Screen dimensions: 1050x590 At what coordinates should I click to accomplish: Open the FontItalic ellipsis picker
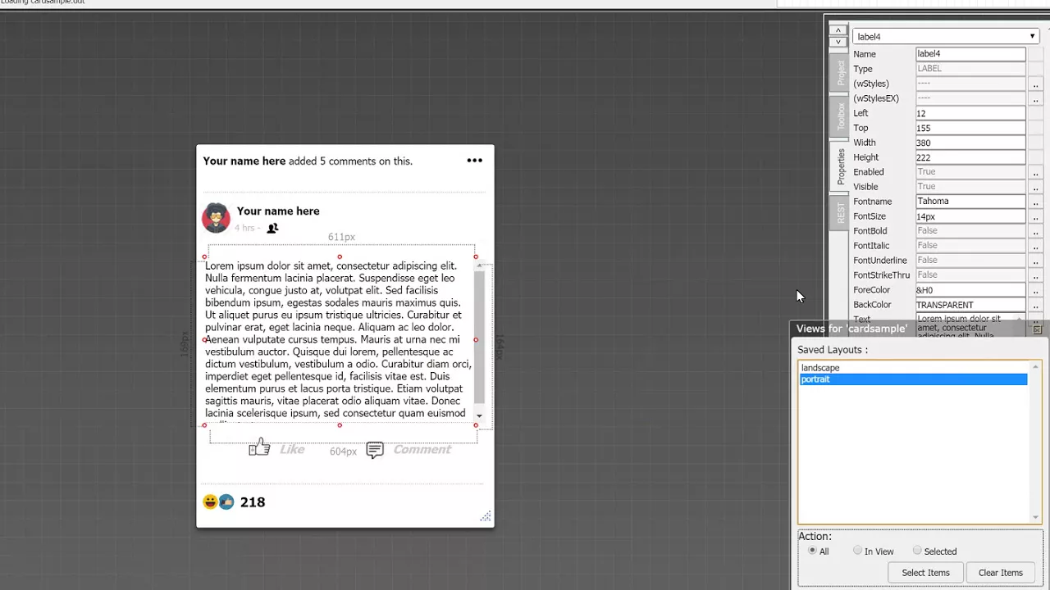(x=1035, y=246)
